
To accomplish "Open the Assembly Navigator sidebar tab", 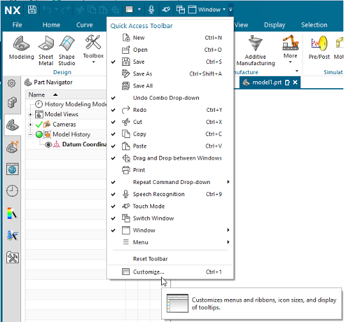I will tap(12, 102).
